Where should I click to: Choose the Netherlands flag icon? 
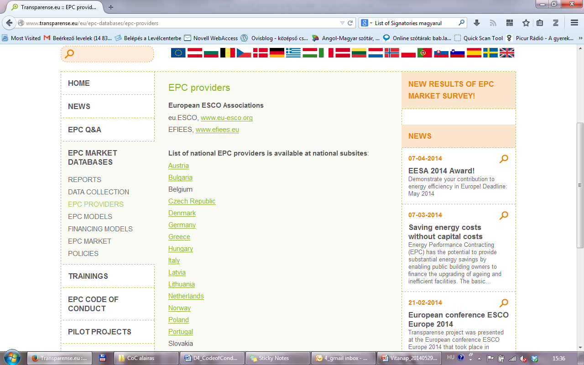(x=375, y=53)
